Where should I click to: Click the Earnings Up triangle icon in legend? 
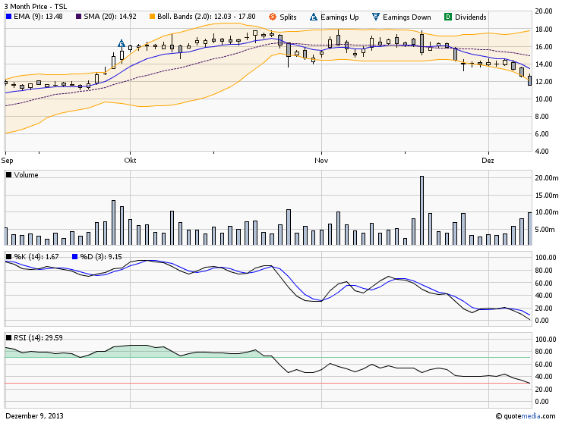point(315,17)
